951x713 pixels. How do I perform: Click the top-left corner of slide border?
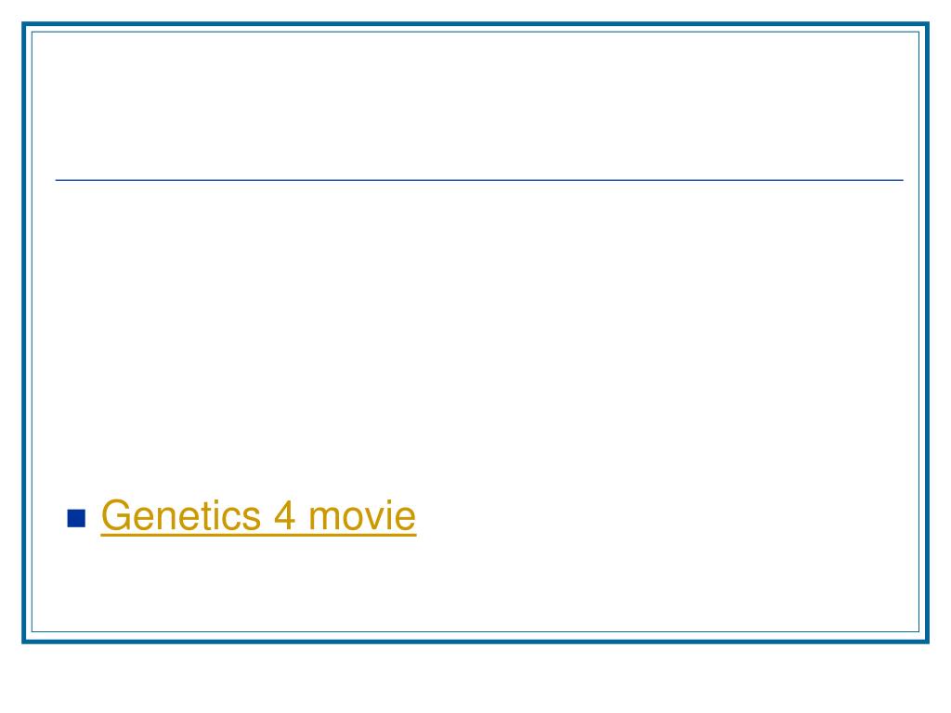pyautogui.click(x=25, y=25)
